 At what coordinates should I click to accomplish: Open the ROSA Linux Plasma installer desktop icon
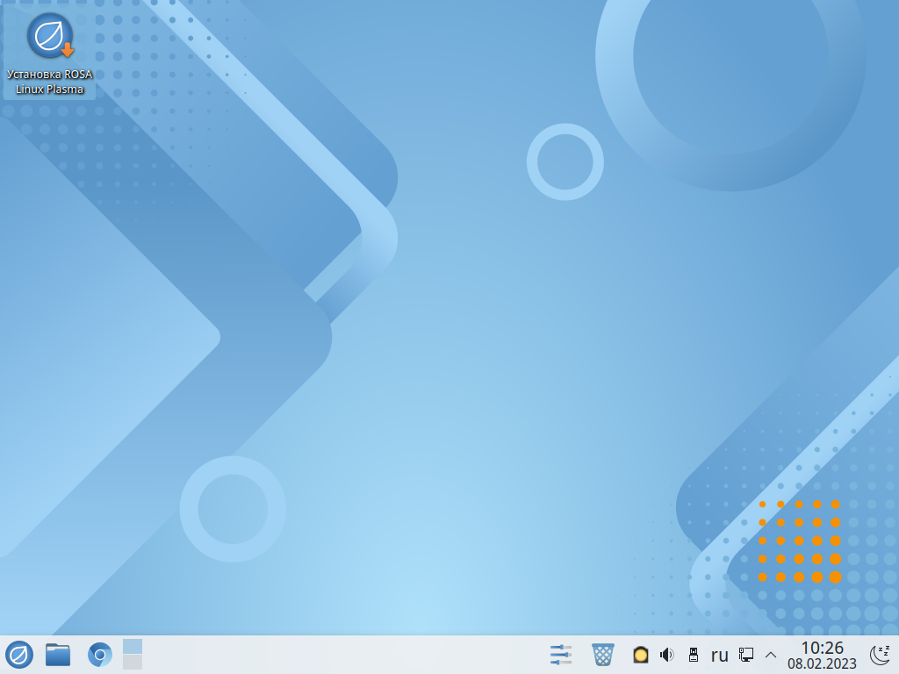coord(49,36)
